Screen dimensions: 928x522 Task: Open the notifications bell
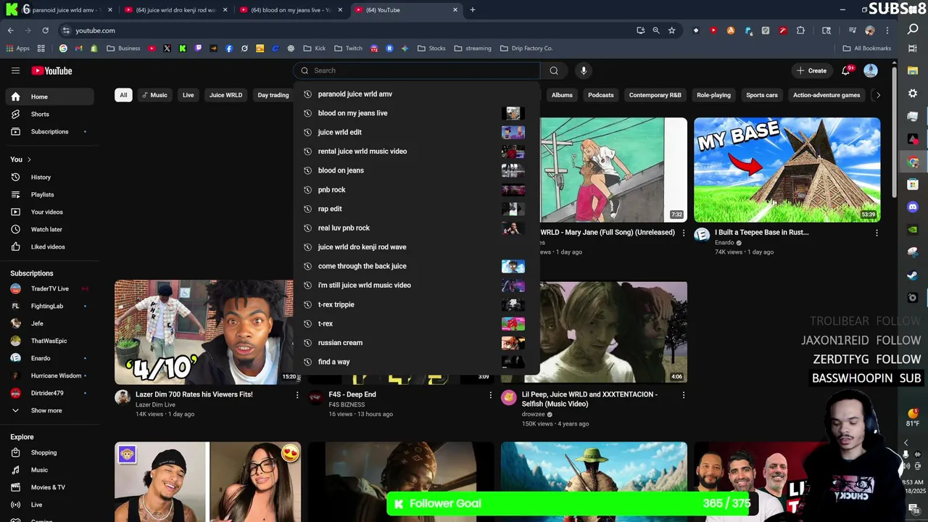click(846, 70)
